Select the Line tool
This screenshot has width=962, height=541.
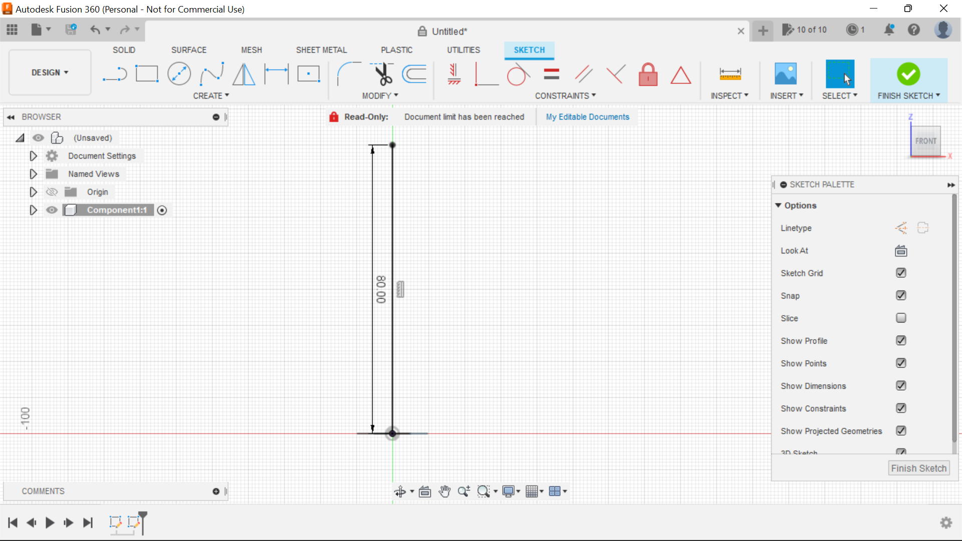coord(115,74)
